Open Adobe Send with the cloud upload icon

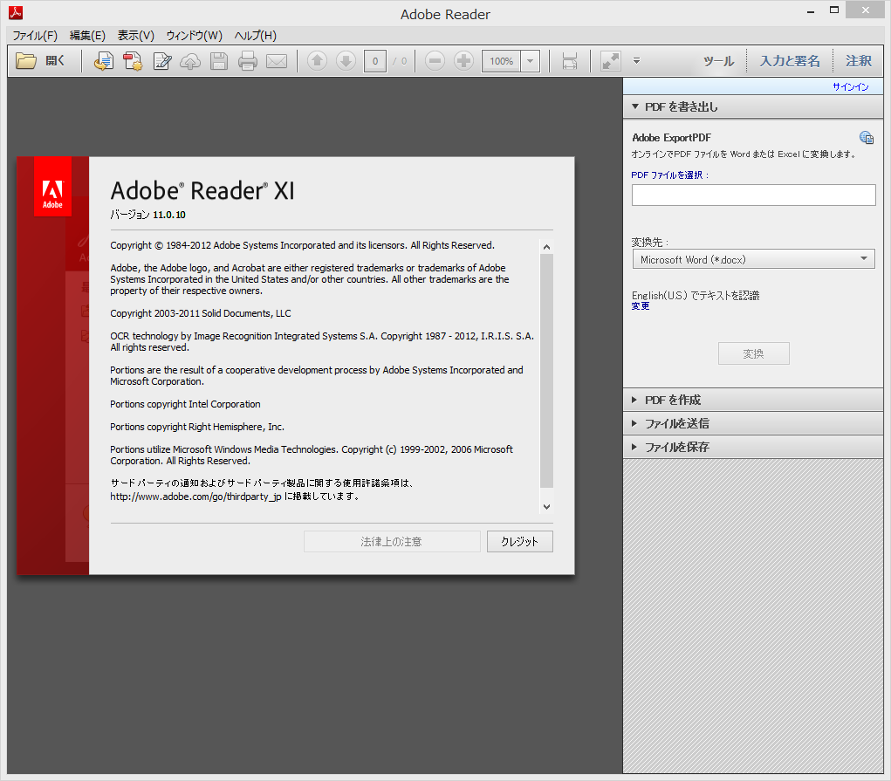pyautogui.click(x=190, y=60)
